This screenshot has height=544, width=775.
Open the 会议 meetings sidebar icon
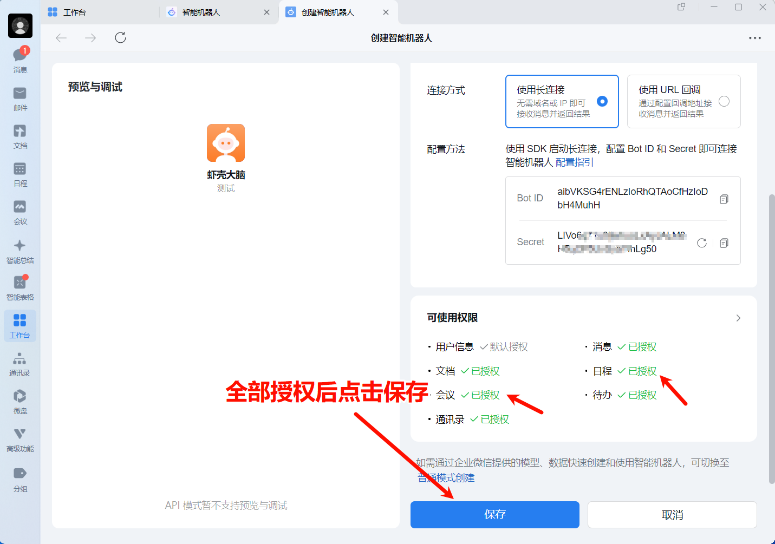coord(20,212)
